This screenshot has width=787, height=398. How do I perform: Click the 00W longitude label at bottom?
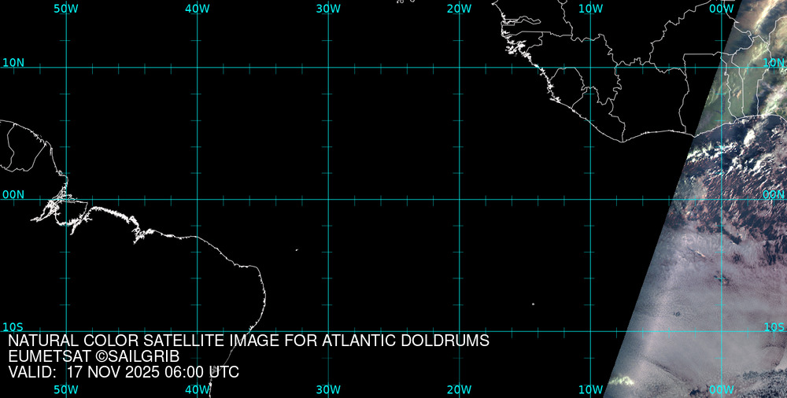pyautogui.click(x=721, y=389)
